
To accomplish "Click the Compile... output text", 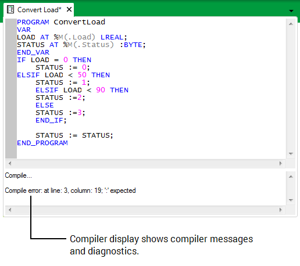I will coord(18,175).
